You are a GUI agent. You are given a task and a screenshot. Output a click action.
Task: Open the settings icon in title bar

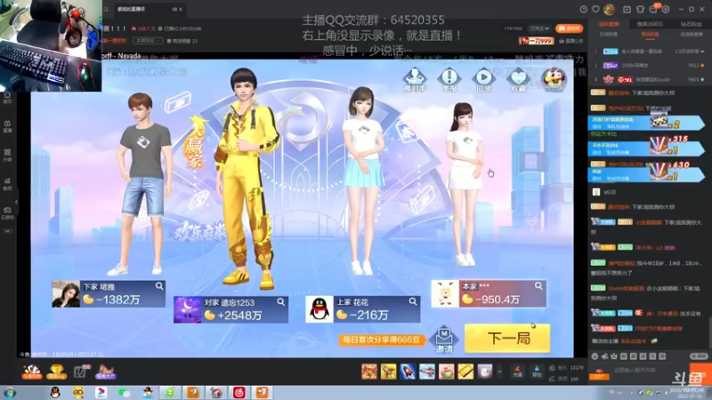pos(666,9)
